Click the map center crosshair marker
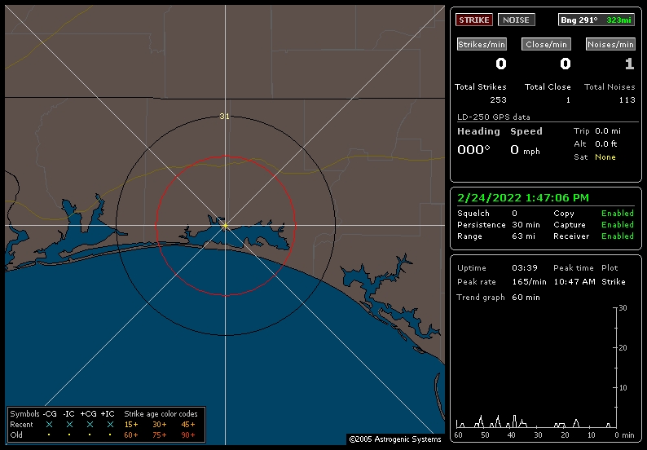This screenshot has width=647, height=450. (225, 225)
